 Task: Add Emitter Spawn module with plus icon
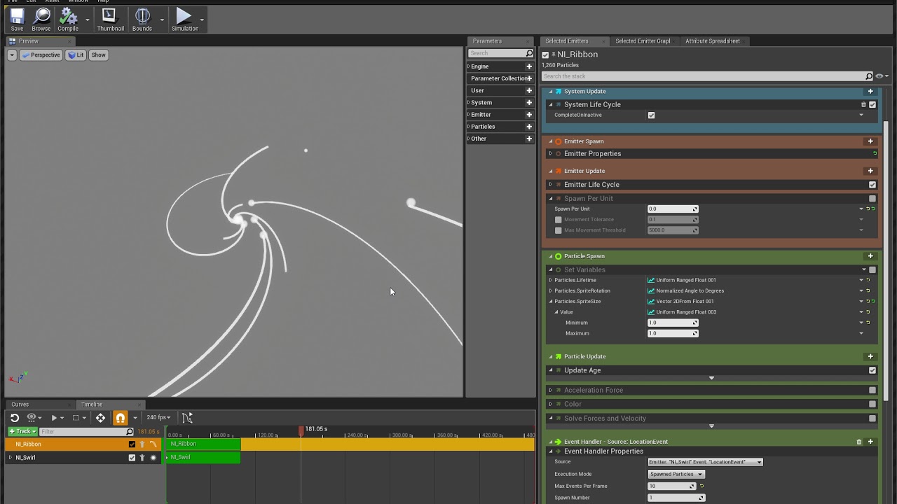click(870, 141)
